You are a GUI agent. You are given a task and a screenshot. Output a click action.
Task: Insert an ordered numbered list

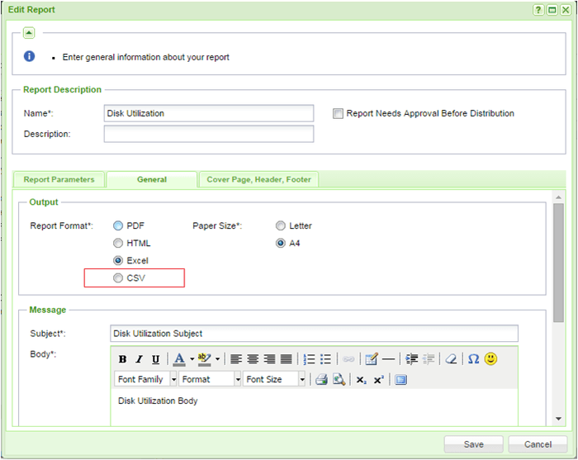[x=309, y=359]
